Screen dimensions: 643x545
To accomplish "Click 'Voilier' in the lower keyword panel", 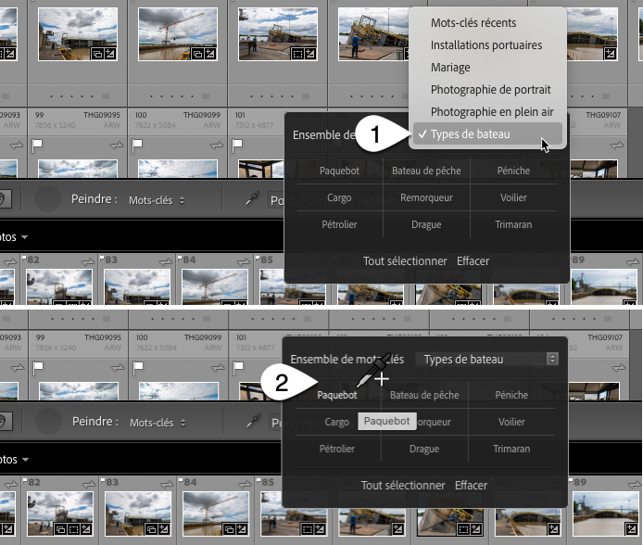I will [511, 422].
